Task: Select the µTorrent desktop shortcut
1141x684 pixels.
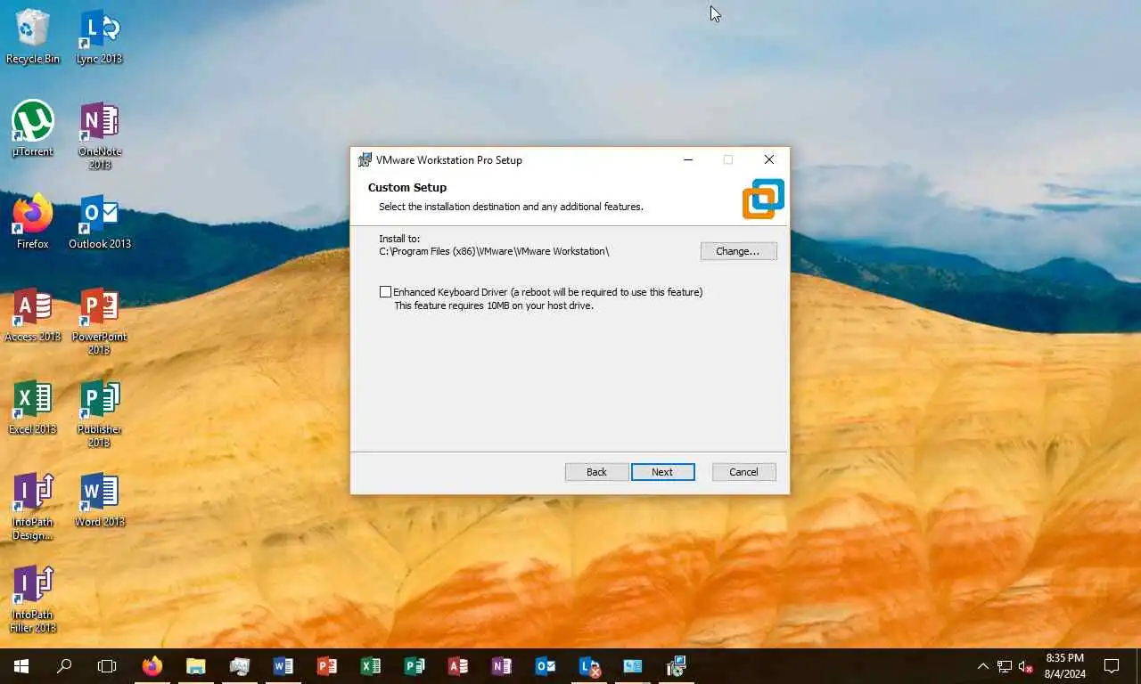Action: point(33,129)
